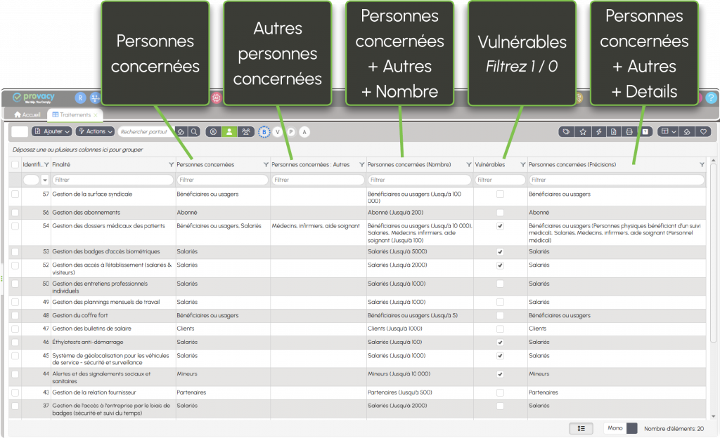The image size is (720, 438).
Task: Open the blue help question mark icon
Action: click(711, 98)
